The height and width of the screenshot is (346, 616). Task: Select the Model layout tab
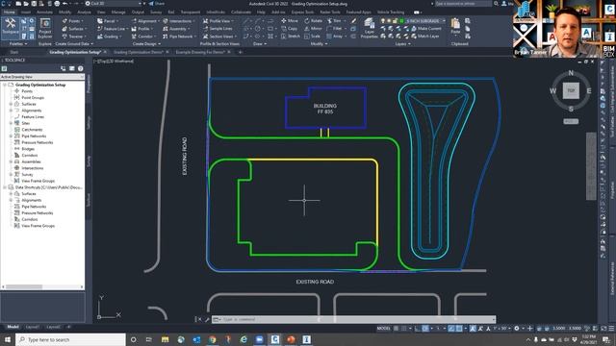[13, 327]
